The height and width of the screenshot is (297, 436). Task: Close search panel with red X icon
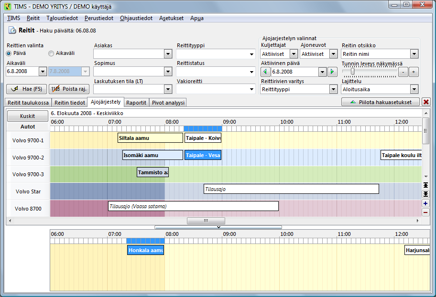426,102
